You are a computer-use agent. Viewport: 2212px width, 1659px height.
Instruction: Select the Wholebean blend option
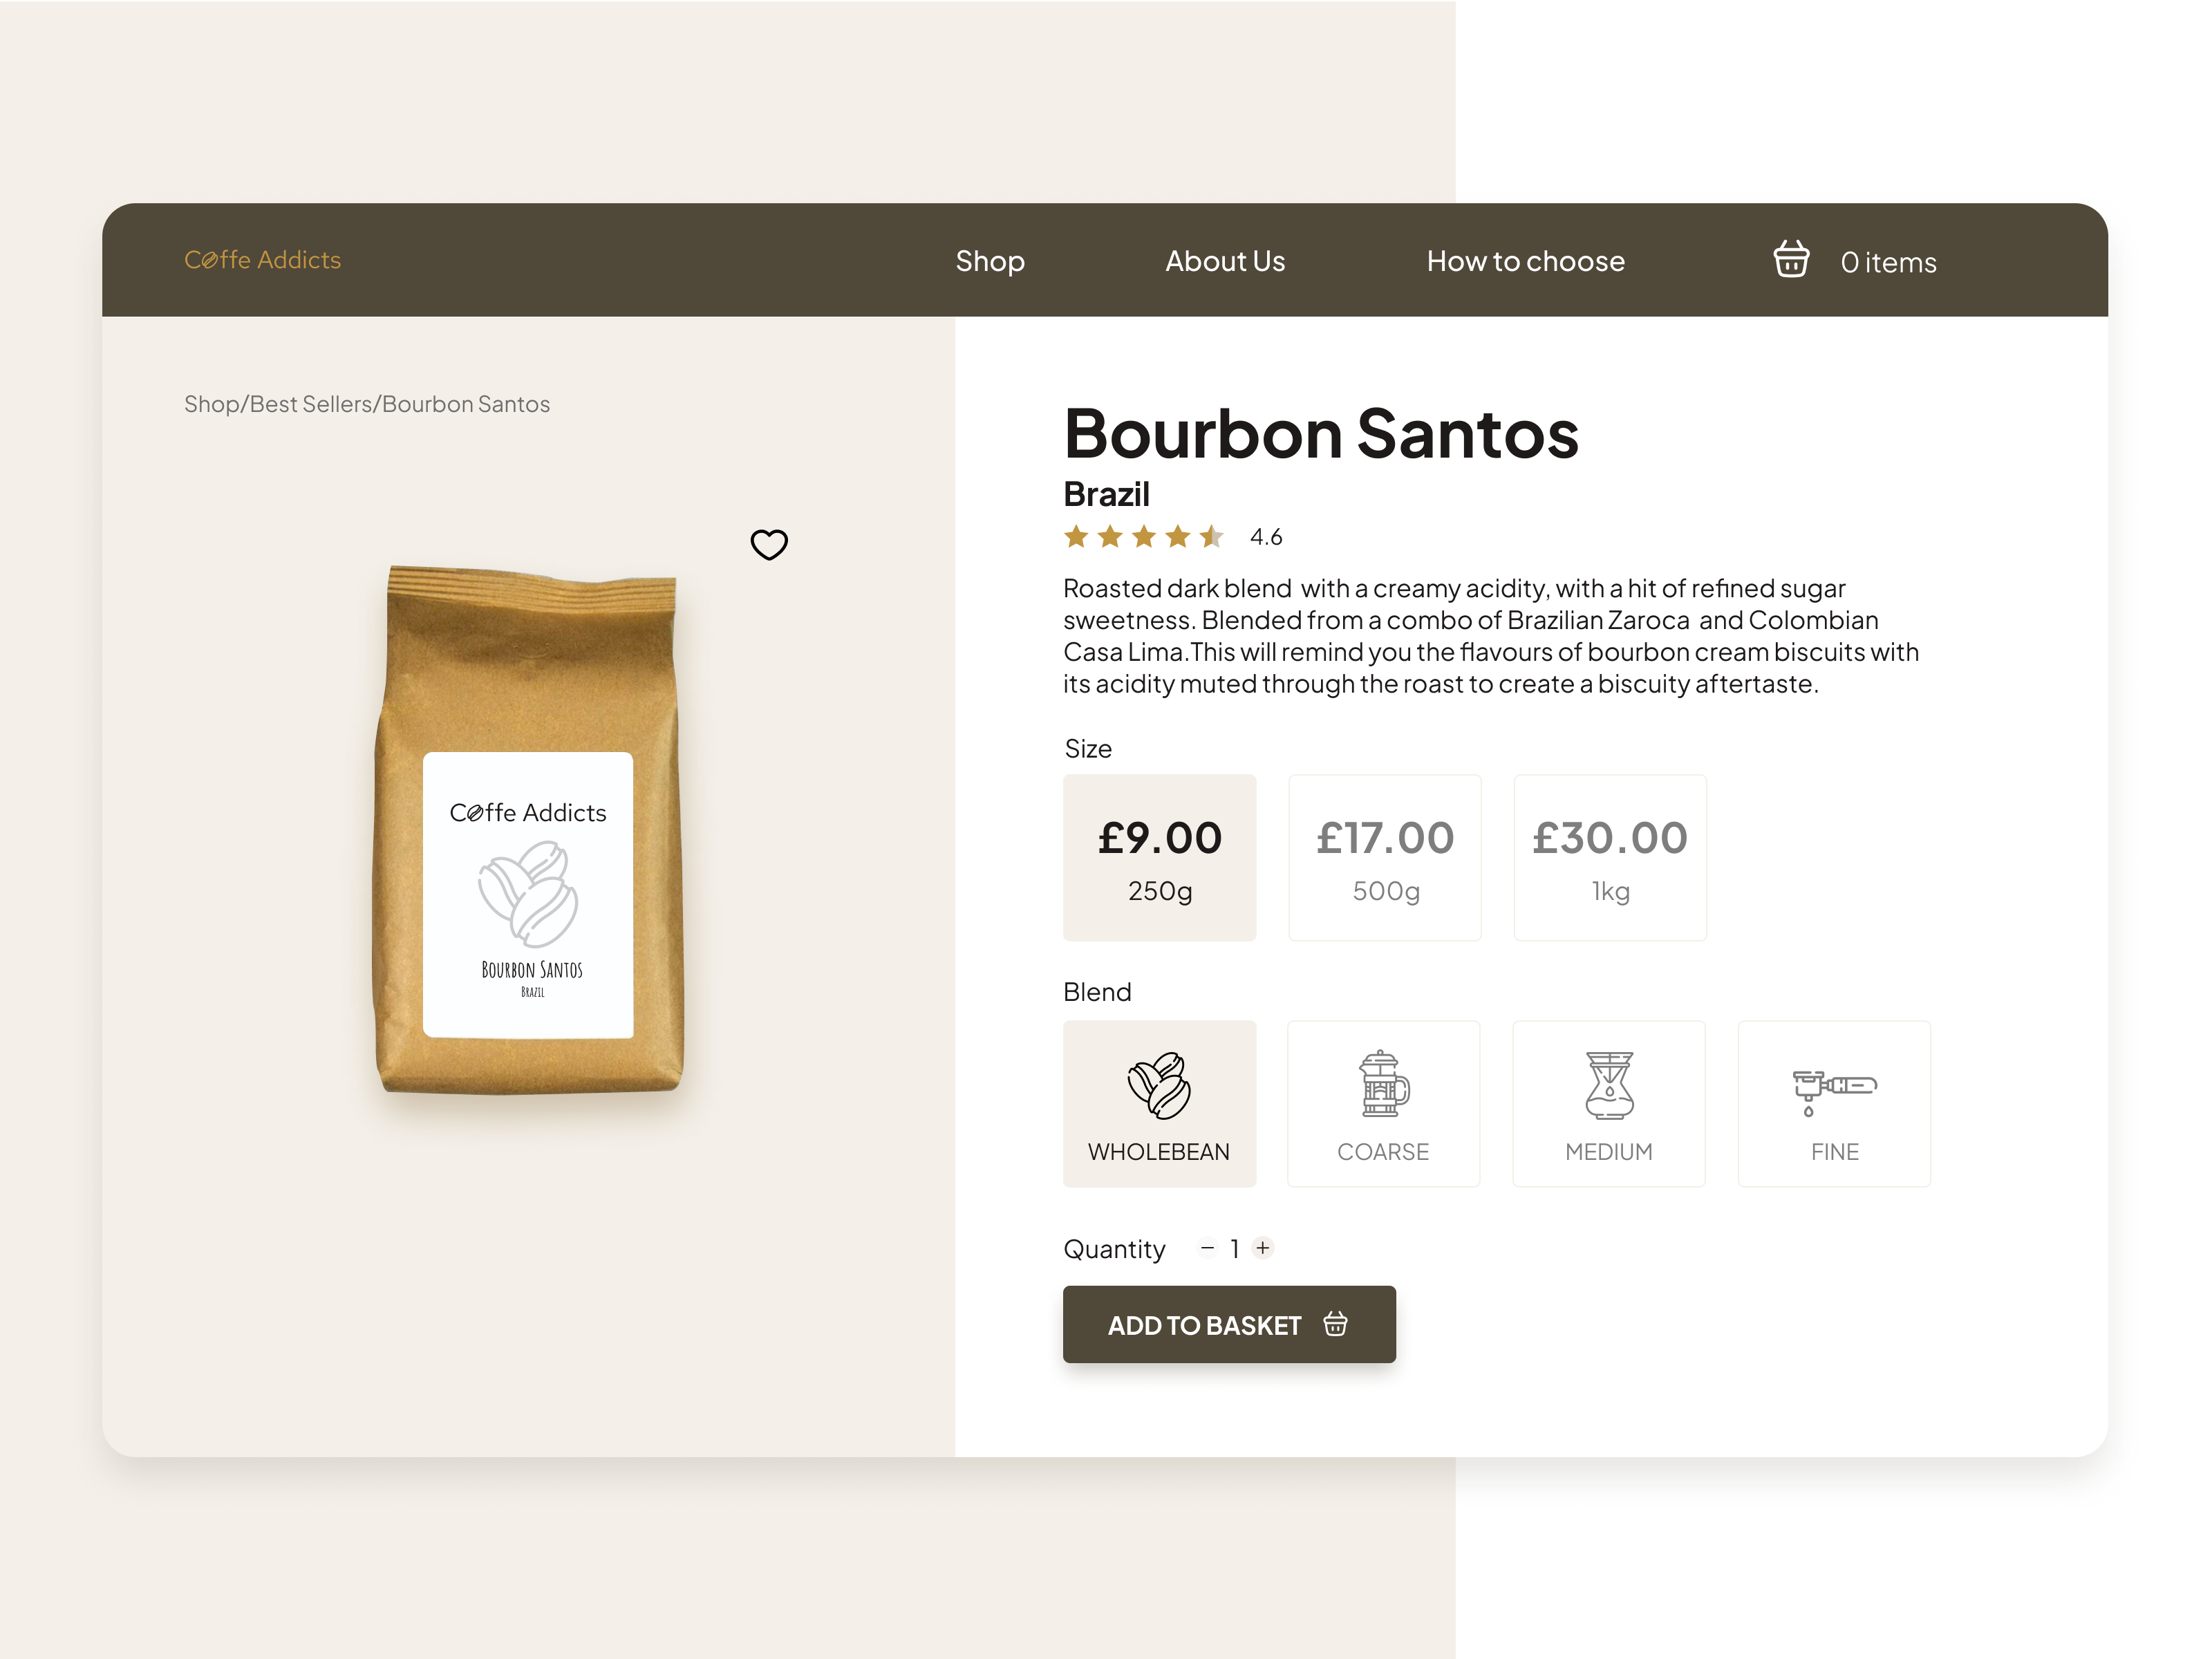pos(1159,1103)
